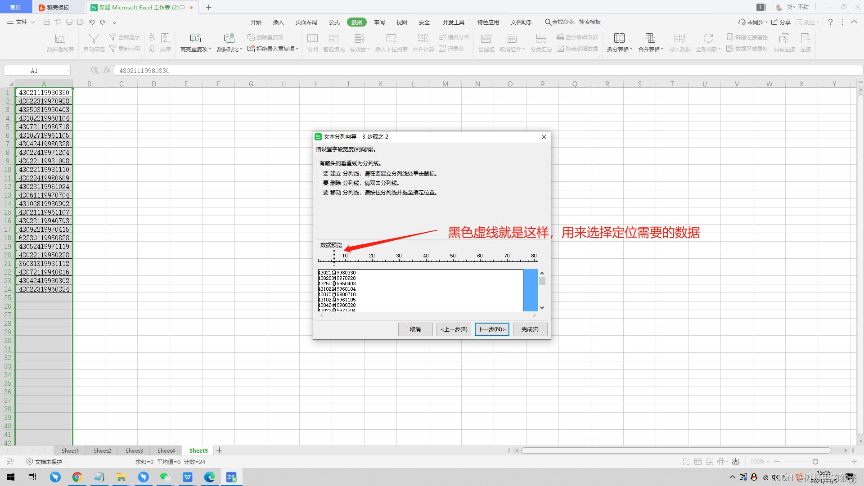Image resolution: width=864 pixels, height=486 pixels.
Task: Toggle the 全部显示 show all filter
Action: click(125, 37)
